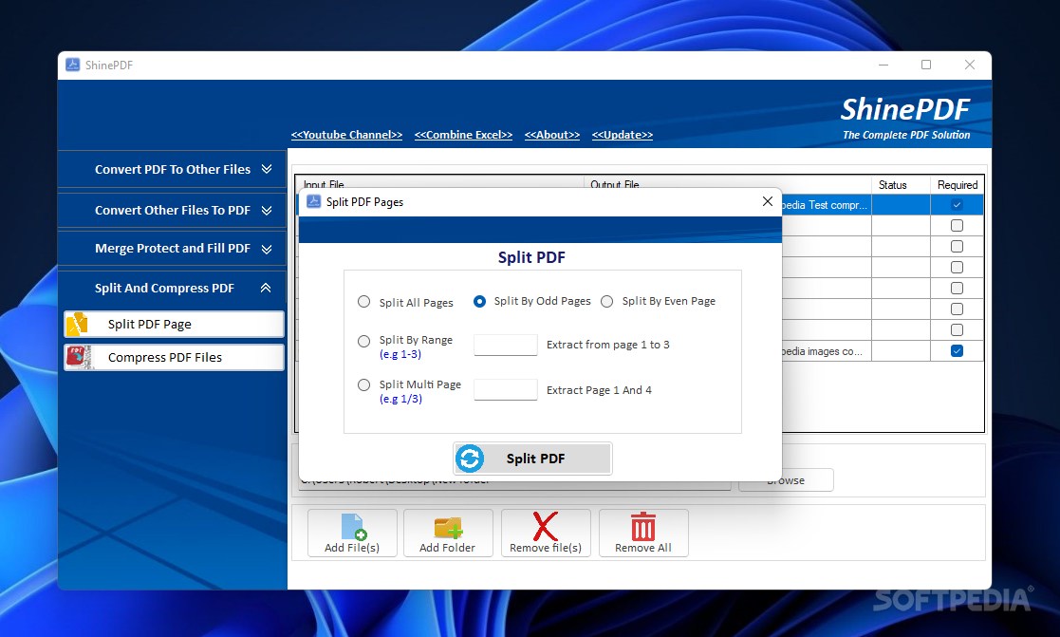The height and width of the screenshot is (637, 1060).
Task: Click the '(e.g 1/3)' example text
Action: coord(400,399)
